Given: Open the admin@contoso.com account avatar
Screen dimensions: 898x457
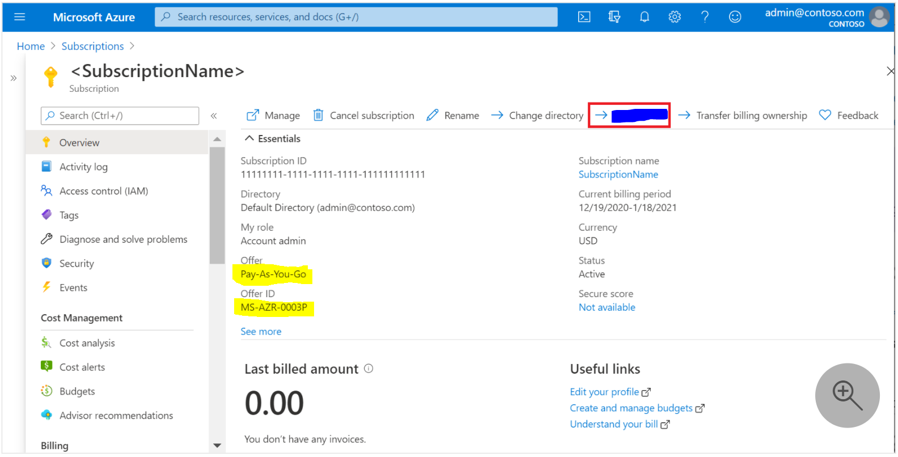Looking at the screenshot, I should coord(879,17).
